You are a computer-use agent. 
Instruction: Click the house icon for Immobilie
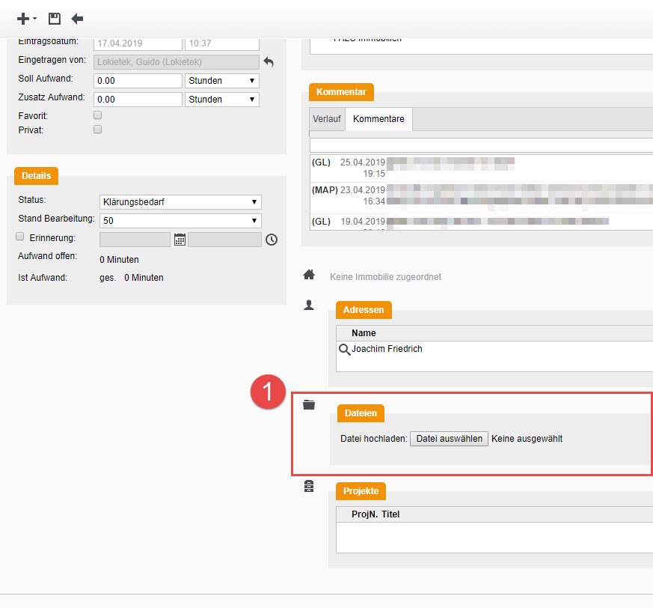click(308, 275)
